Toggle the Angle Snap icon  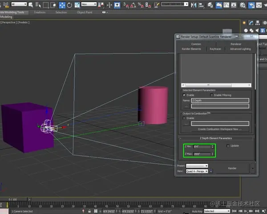[133, 5]
